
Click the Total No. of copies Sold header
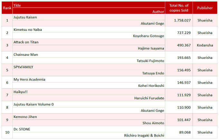179,8
